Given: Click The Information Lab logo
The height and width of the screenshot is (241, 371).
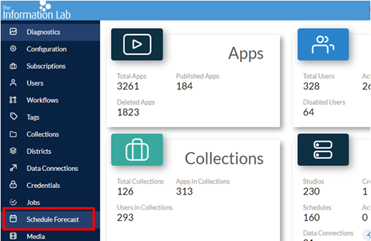Looking at the screenshot, I should point(37,10).
